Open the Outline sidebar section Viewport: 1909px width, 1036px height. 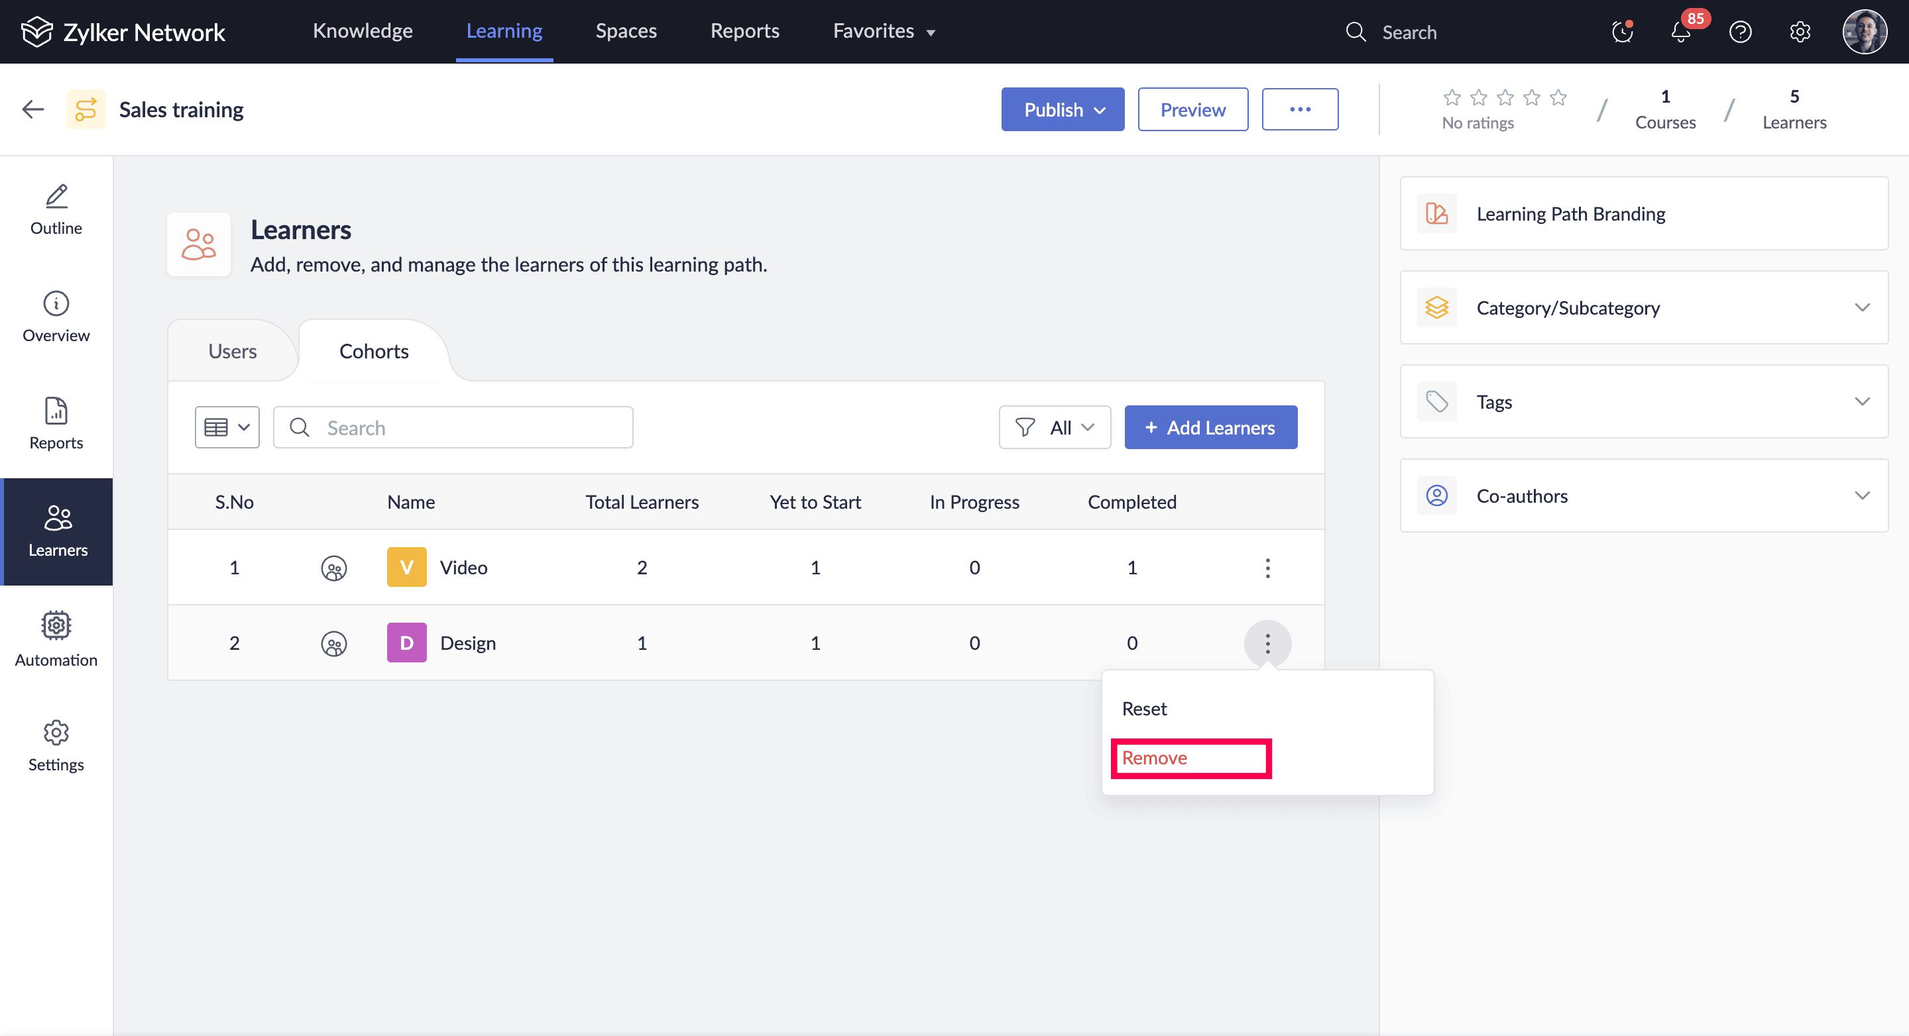click(56, 209)
